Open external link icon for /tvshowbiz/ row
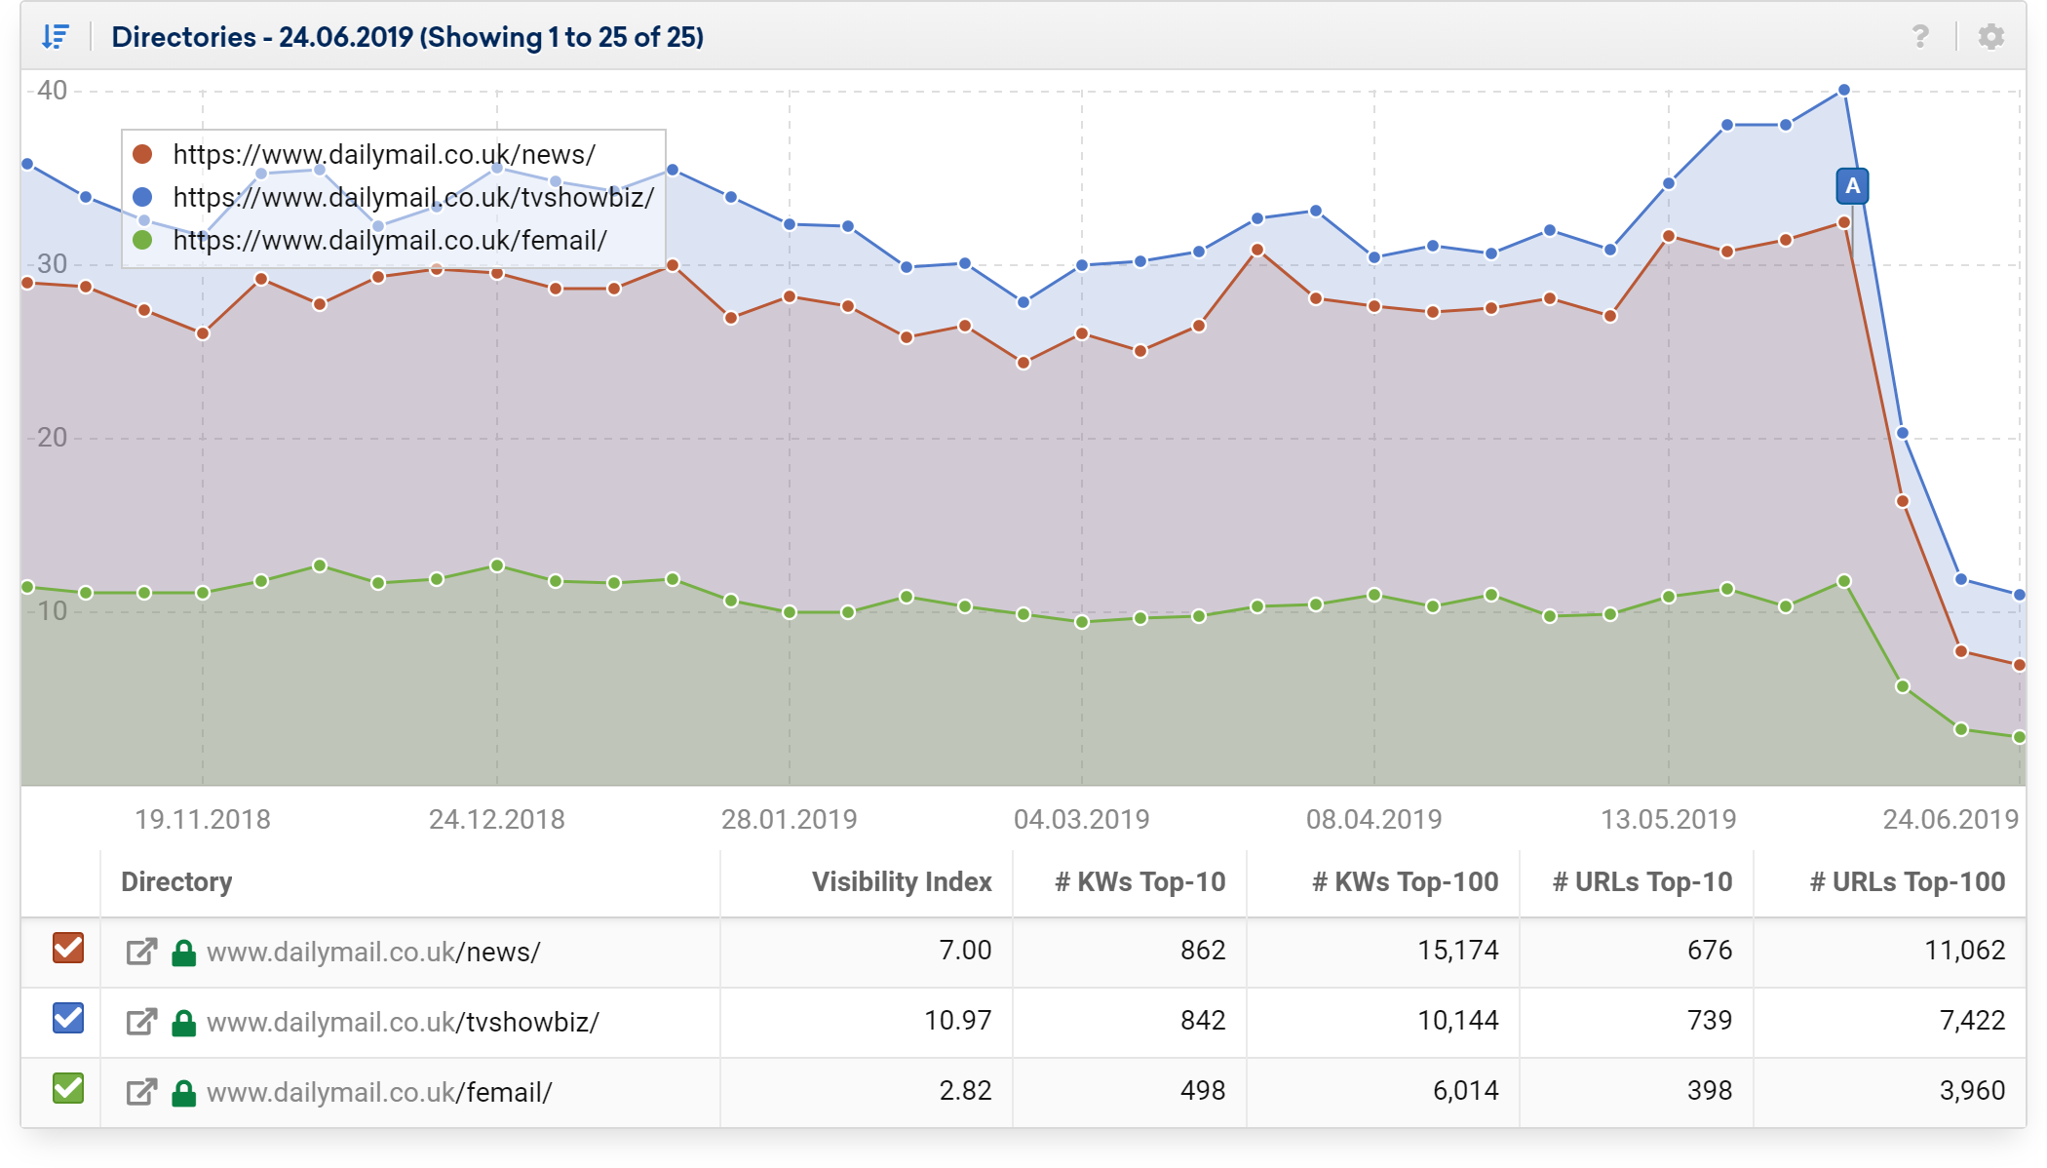2047x1168 pixels. click(x=141, y=1022)
